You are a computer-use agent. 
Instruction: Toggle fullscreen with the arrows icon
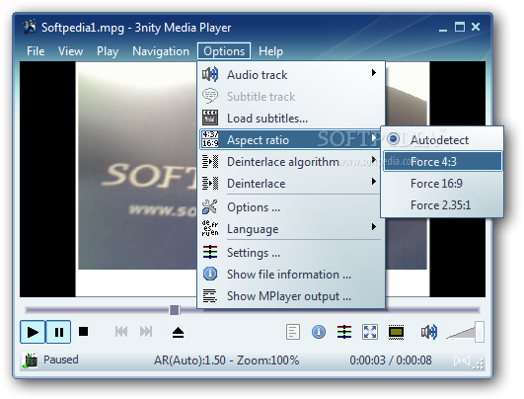[x=370, y=332]
